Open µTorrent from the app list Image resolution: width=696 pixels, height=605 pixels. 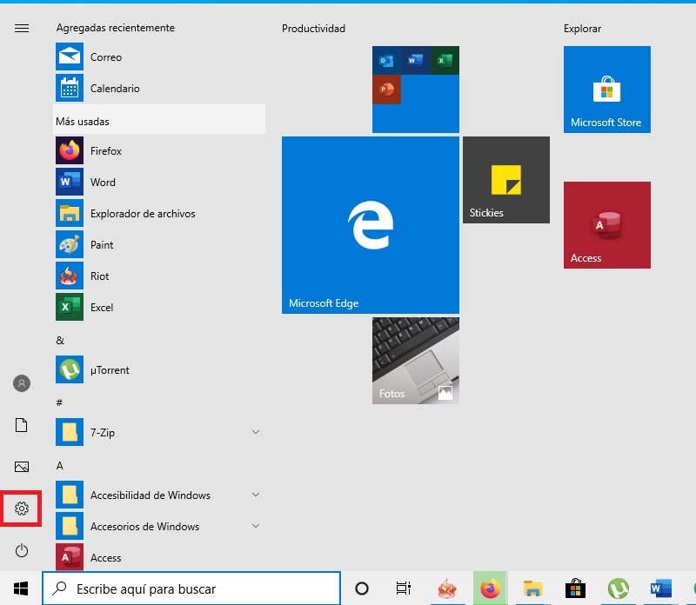tap(109, 370)
